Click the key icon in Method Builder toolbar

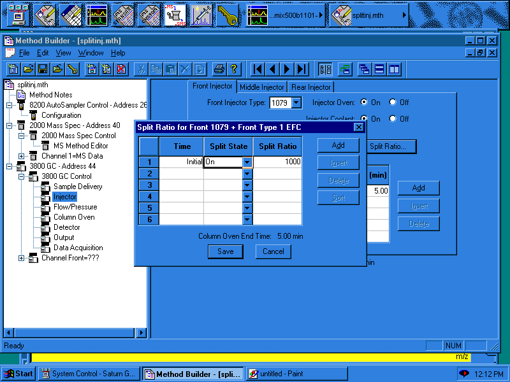[x=72, y=69]
